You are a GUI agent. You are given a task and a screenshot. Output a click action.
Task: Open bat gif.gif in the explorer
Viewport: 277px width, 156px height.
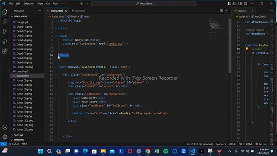pyautogui.click(x=22, y=22)
